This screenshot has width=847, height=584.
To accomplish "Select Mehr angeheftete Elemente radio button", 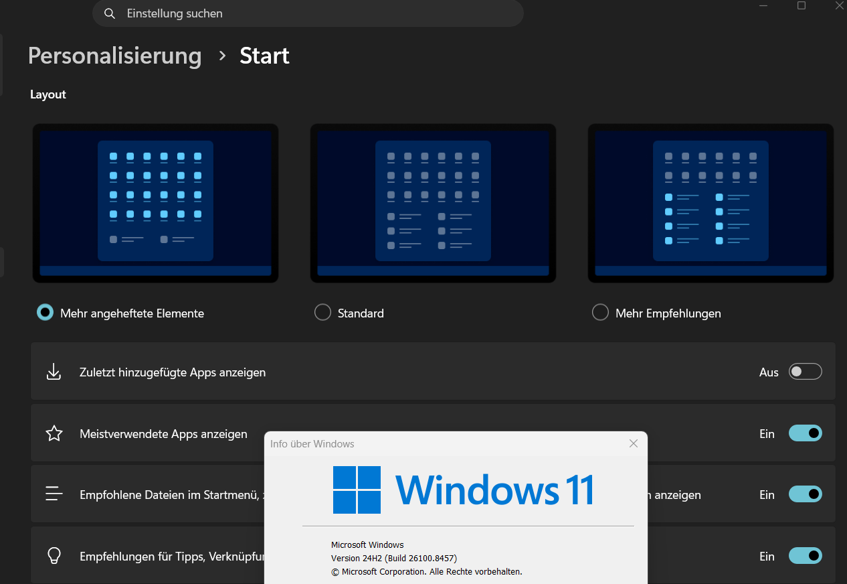I will coord(45,313).
